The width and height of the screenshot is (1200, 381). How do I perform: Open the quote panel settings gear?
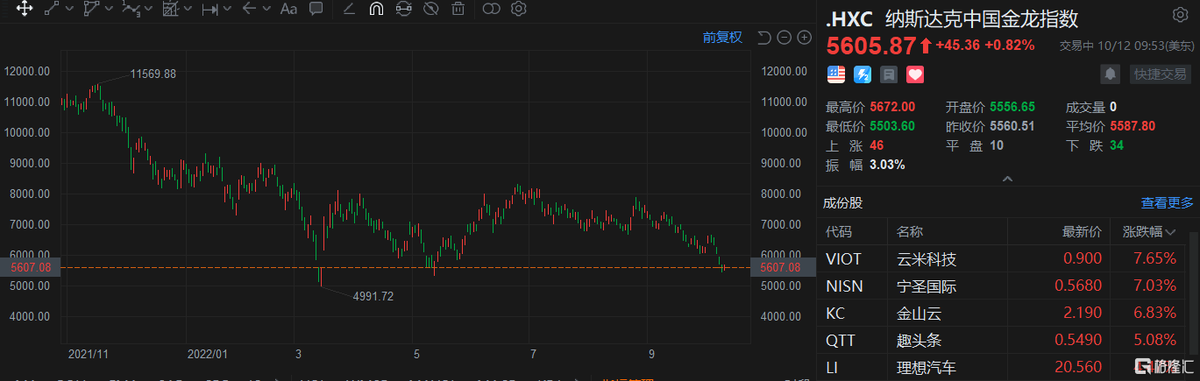pyautogui.click(x=1180, y=15)
